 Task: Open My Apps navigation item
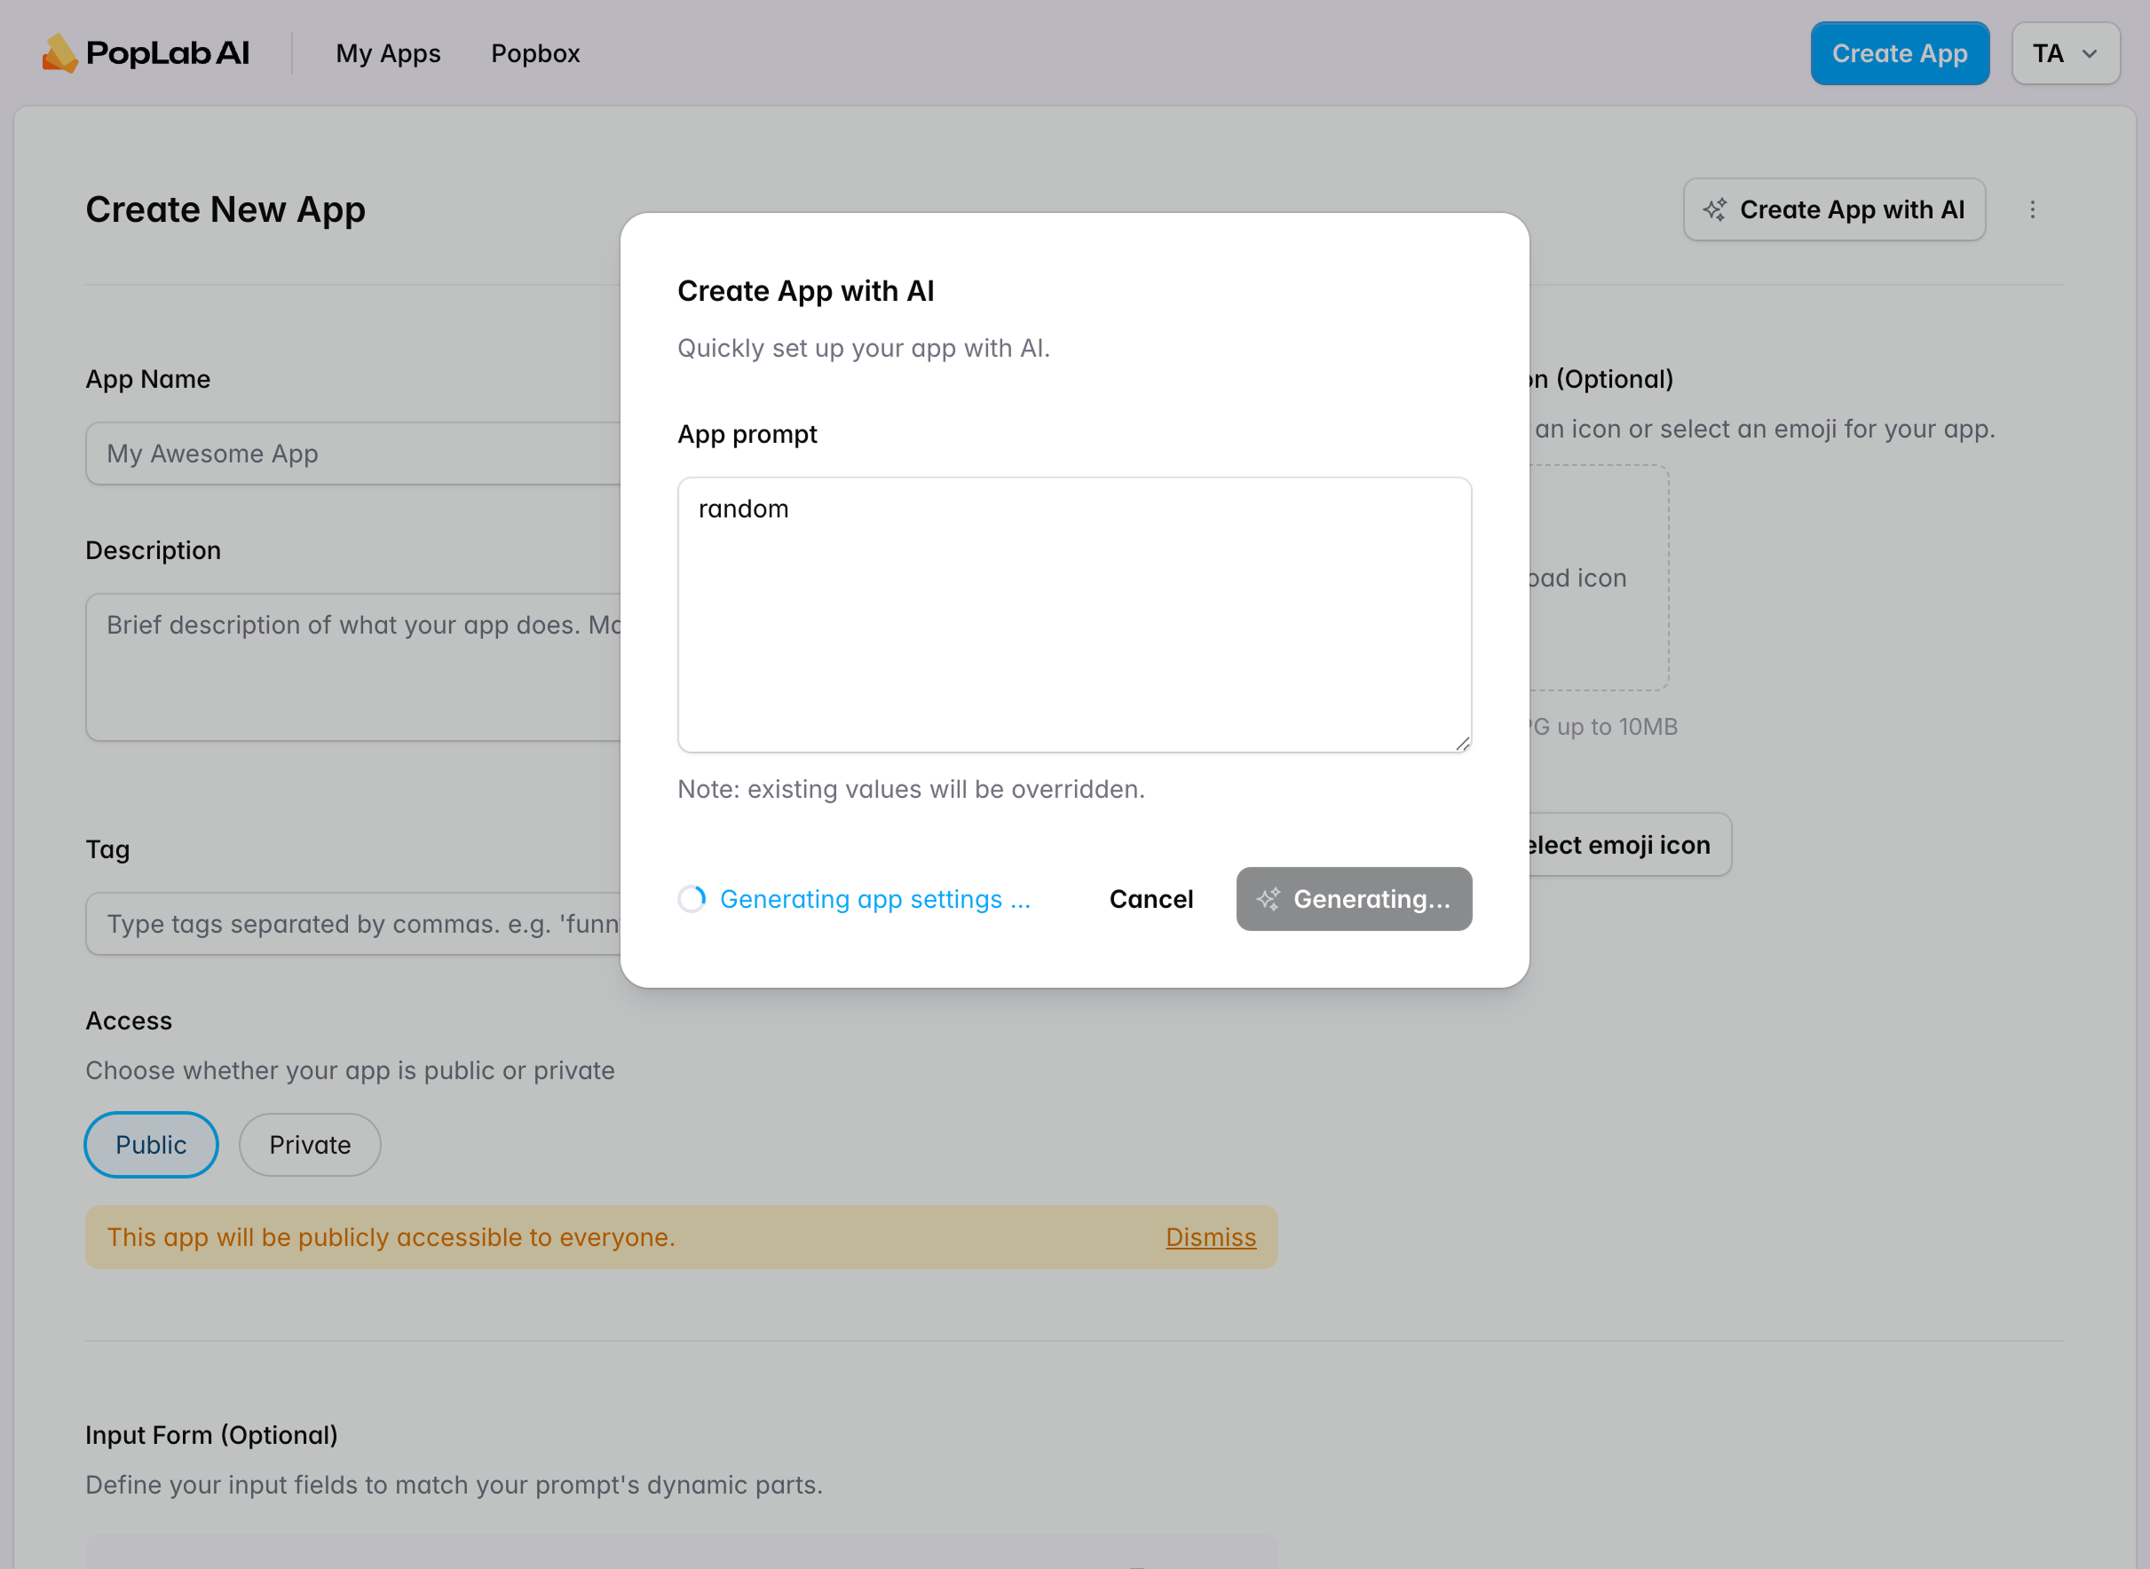388,54
